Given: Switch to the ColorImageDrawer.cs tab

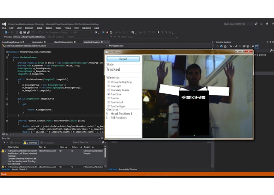Looking at the screenshot, I should click(x=13, y=42).
